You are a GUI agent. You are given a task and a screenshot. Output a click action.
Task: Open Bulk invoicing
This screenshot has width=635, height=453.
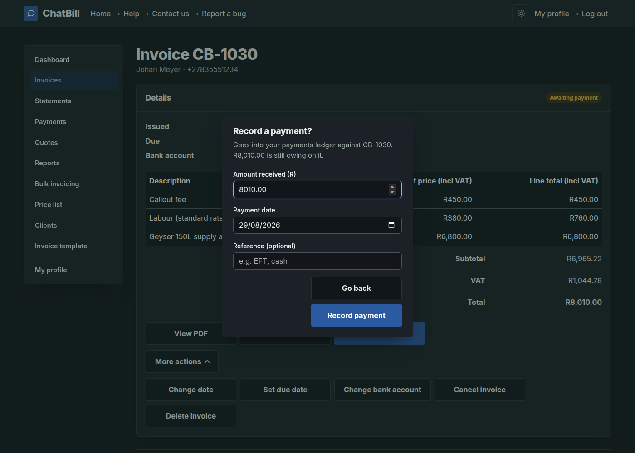point(73,184)
